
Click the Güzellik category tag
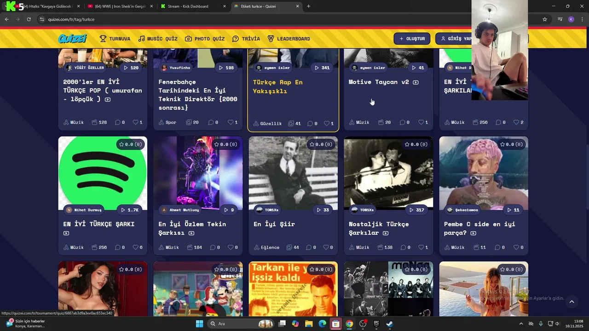pos(267,123)
